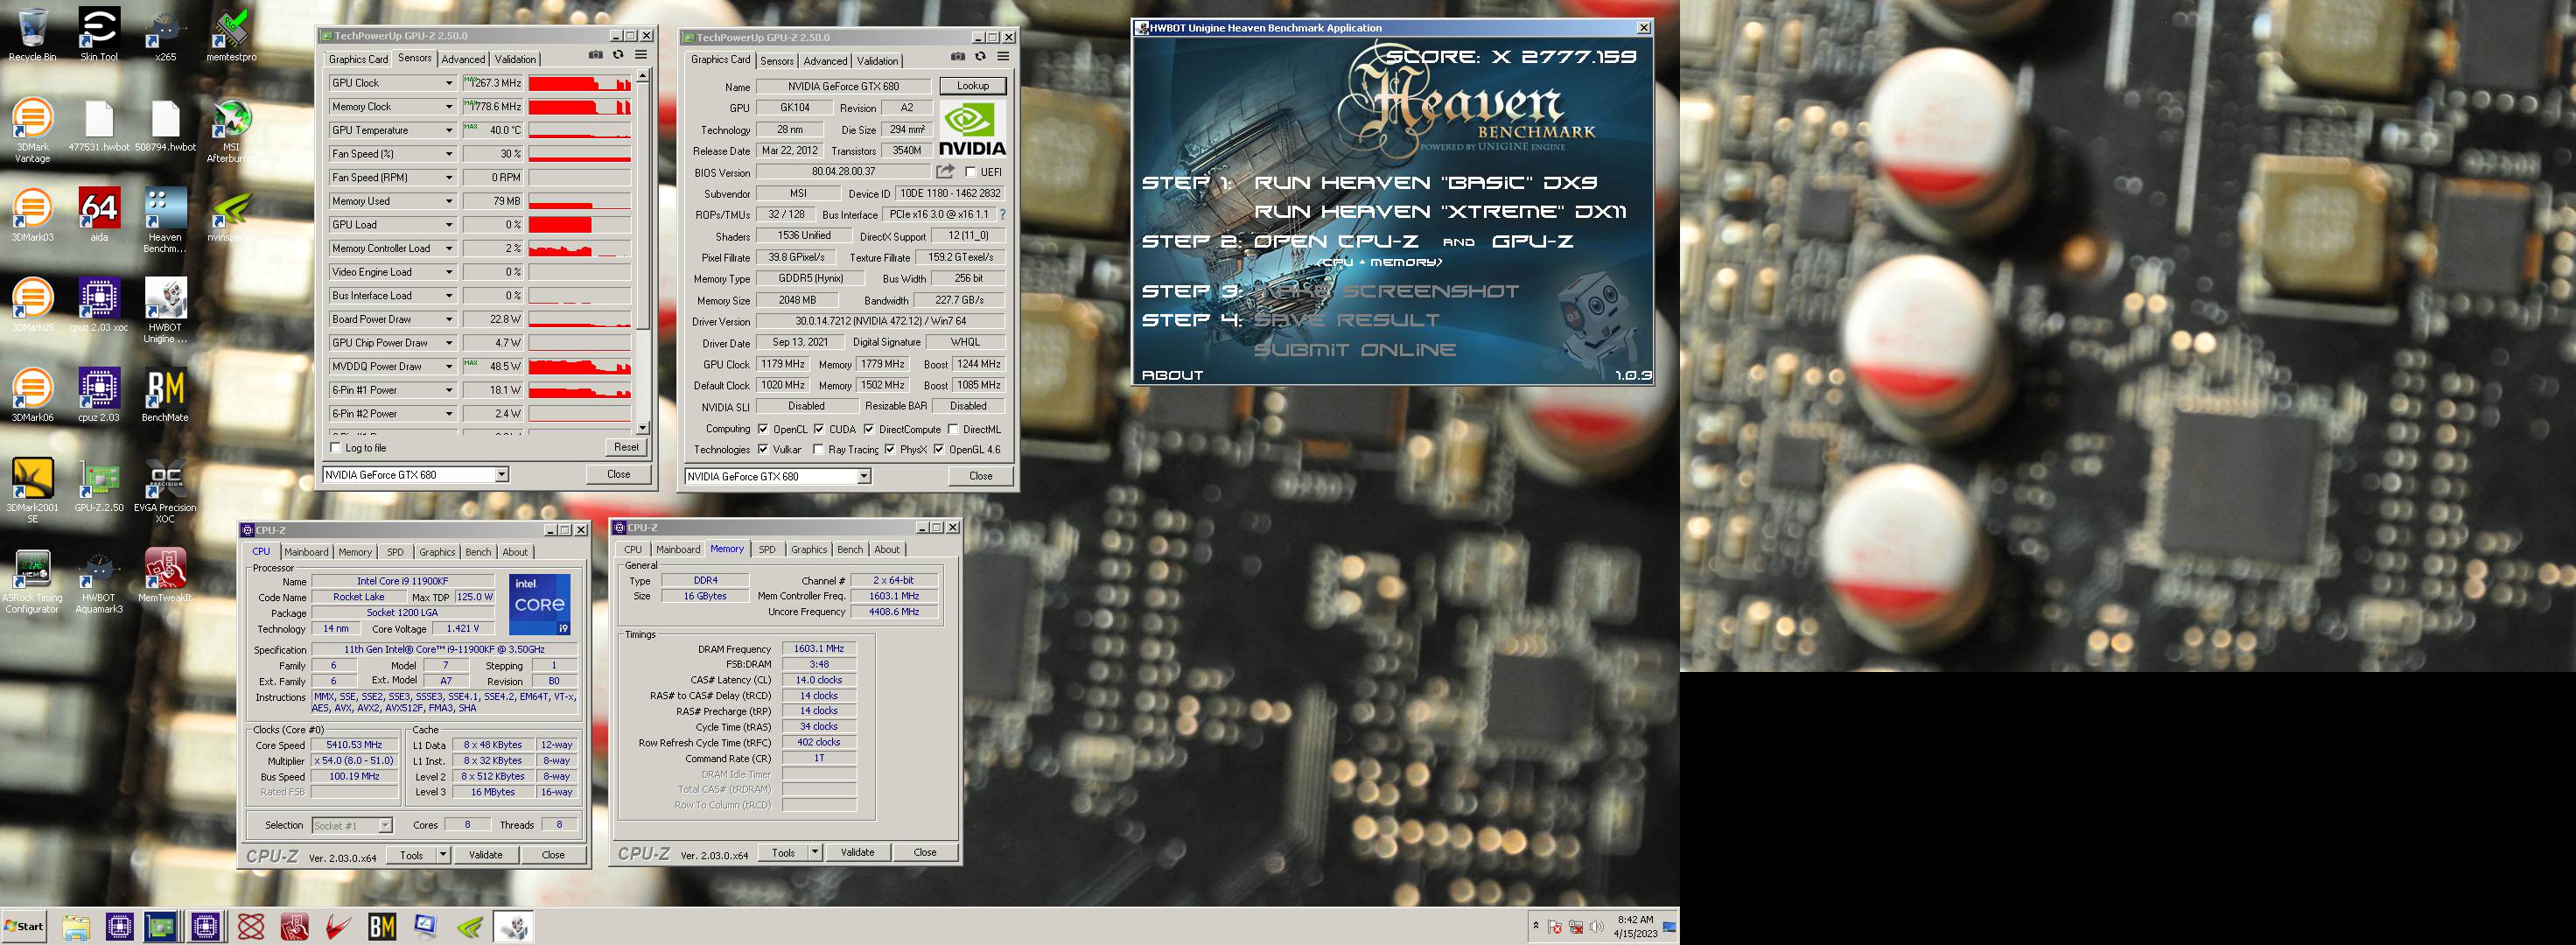Launch Skin Tool desktop shortcut
Viewport: 2576px width, 945px height.
click(99, 35)
